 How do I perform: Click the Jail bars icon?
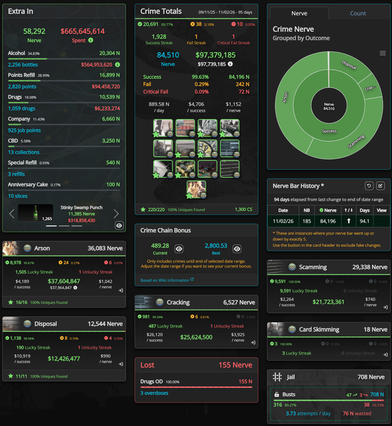[x=277, y=377]
